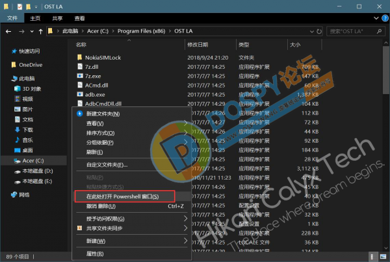
Task: Click the This PC computer icon
Action: point(14,78)
